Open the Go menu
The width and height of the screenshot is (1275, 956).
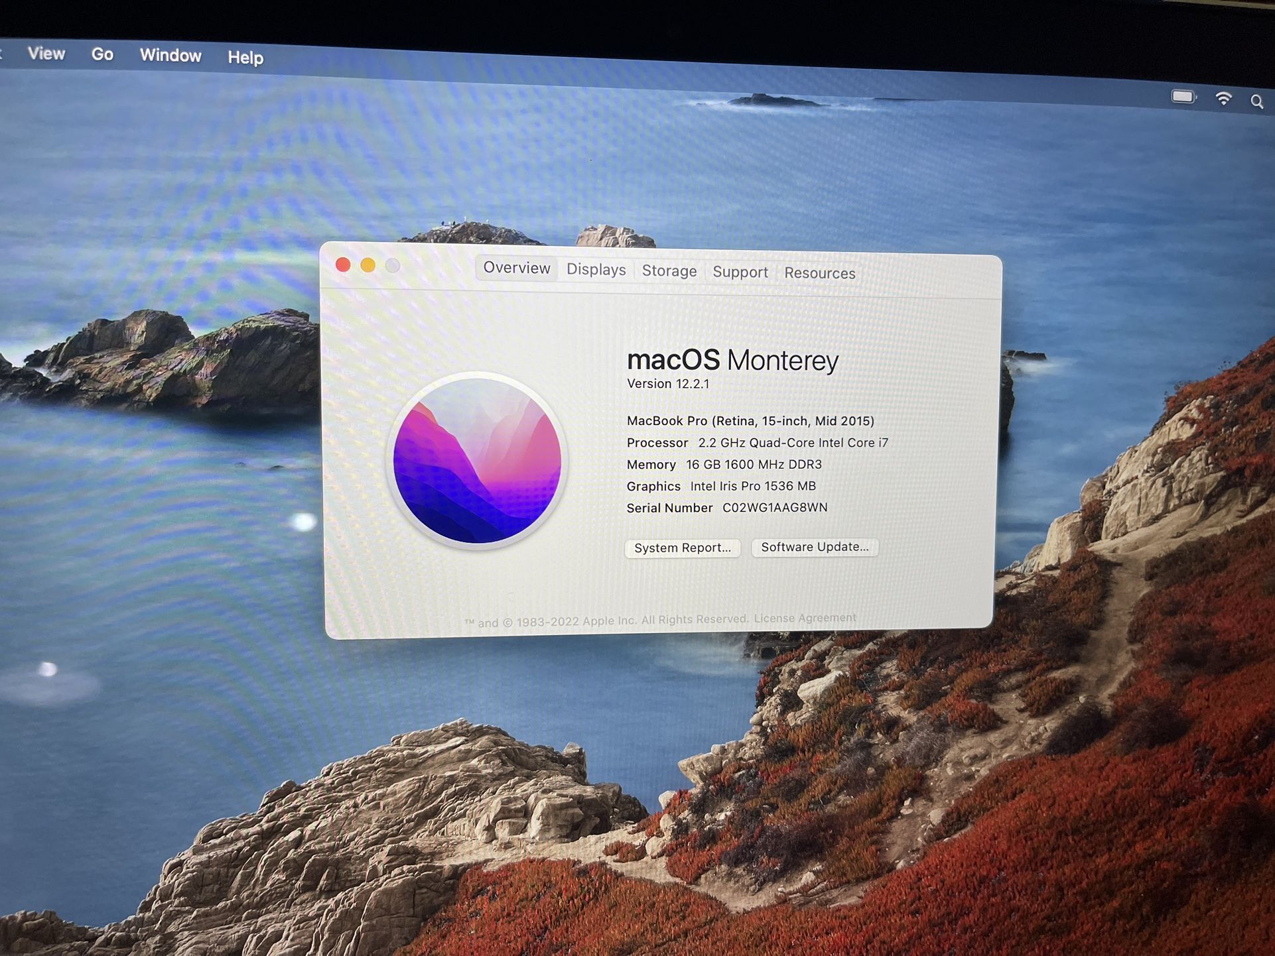point(102,54)
